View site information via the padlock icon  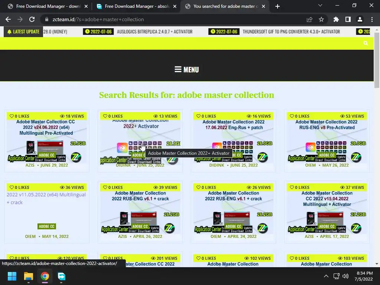tap(47, 19)
